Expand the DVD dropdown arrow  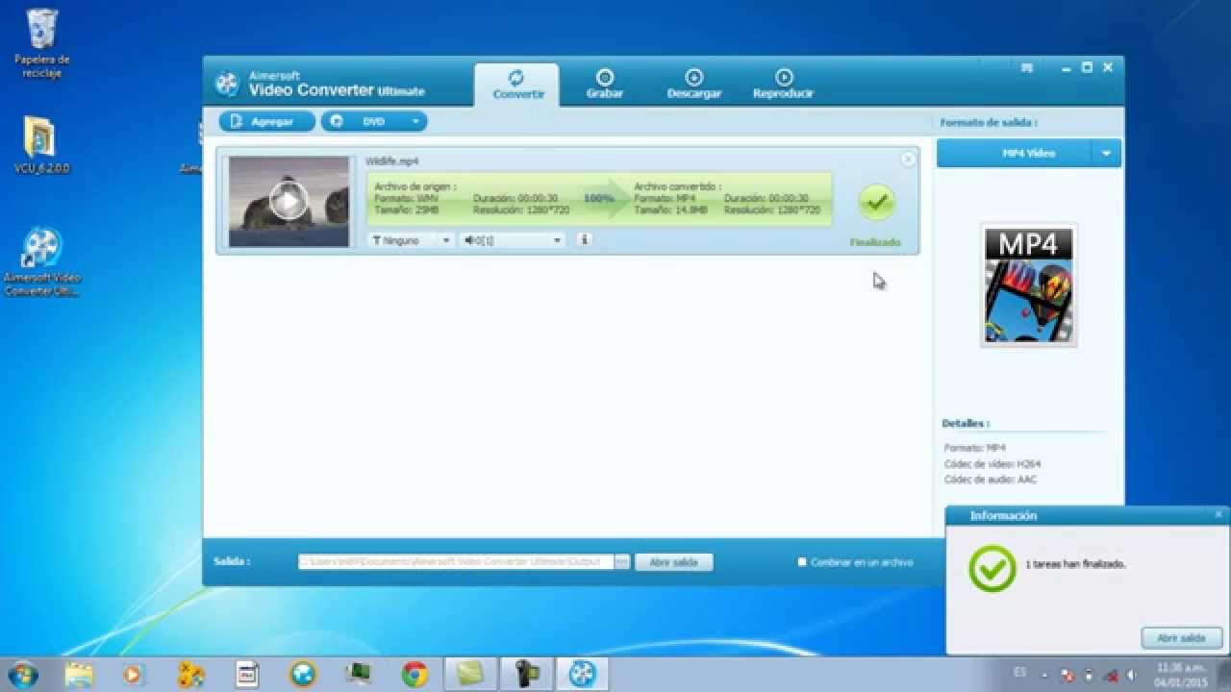[x=416, y=122]
